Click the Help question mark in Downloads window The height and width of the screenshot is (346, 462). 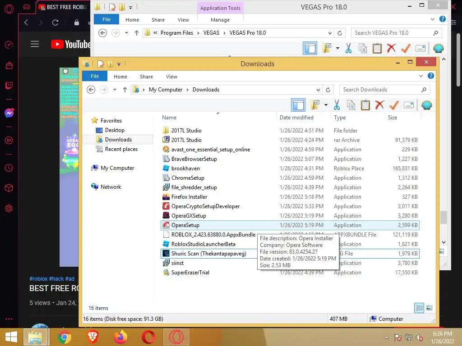tap(431, 76)
